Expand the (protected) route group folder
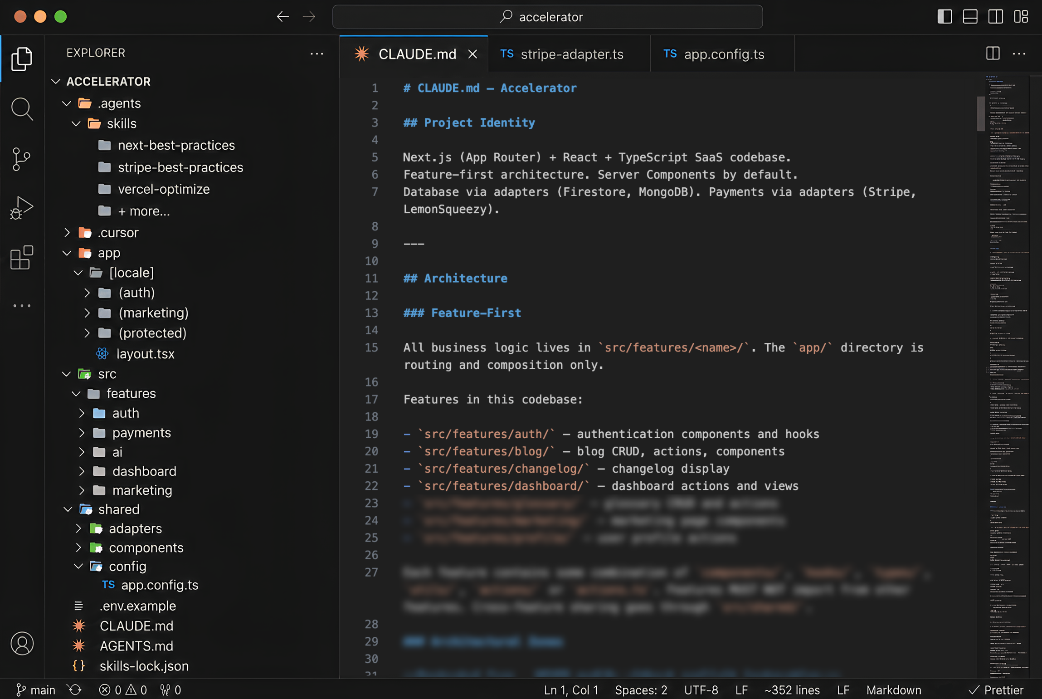Screen dimensions: 1042x699 [87, 333]
